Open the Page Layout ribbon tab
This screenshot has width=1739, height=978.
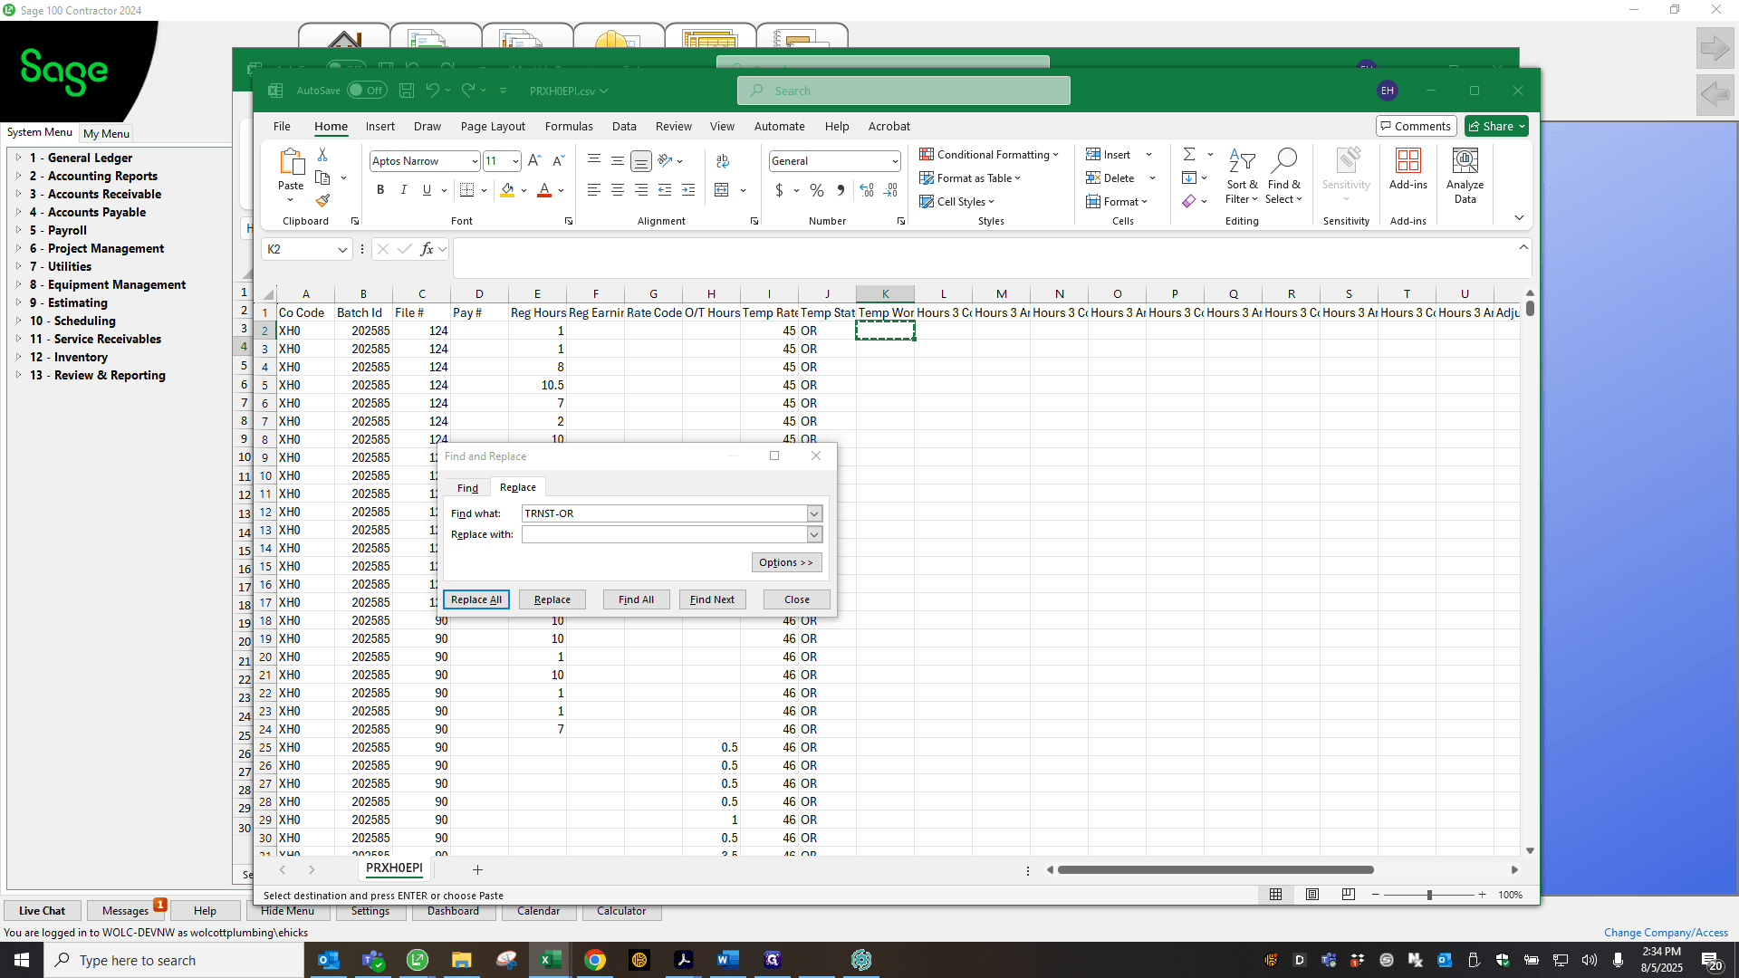pyautogui.click(x=493, y=127)
